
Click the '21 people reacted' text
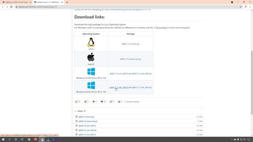132,102
